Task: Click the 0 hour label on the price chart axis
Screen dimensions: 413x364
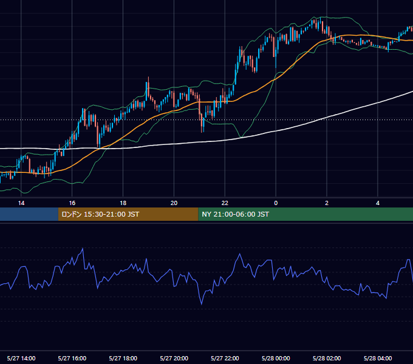Action: coord(276,203)
